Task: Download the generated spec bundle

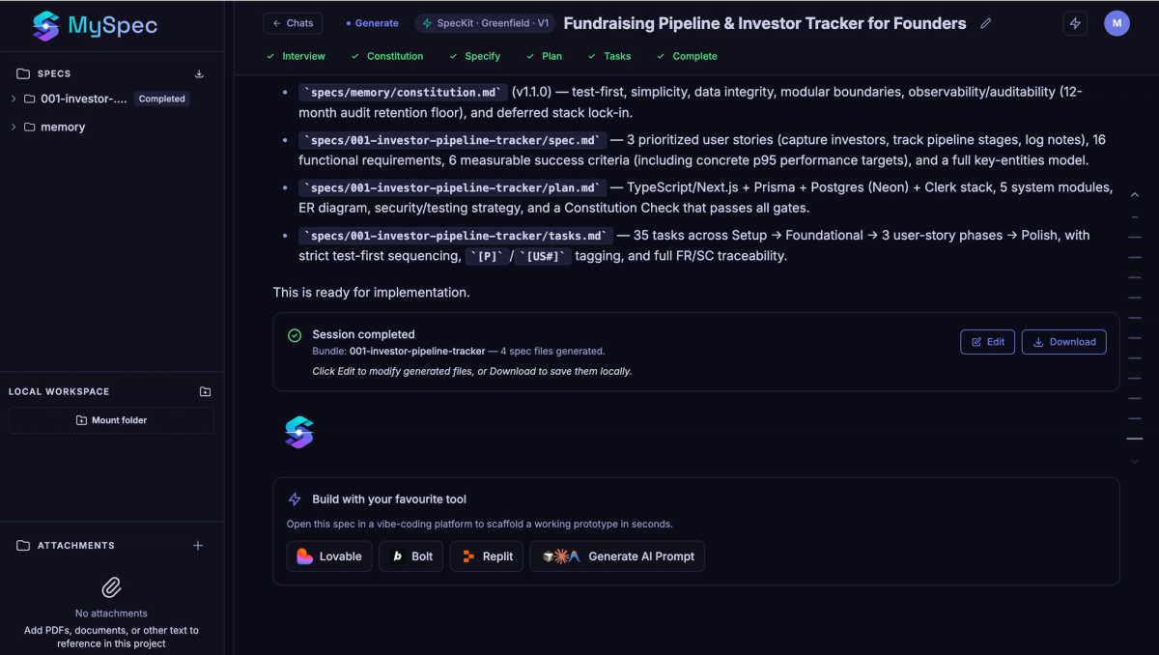Action: click(1064, 342)
